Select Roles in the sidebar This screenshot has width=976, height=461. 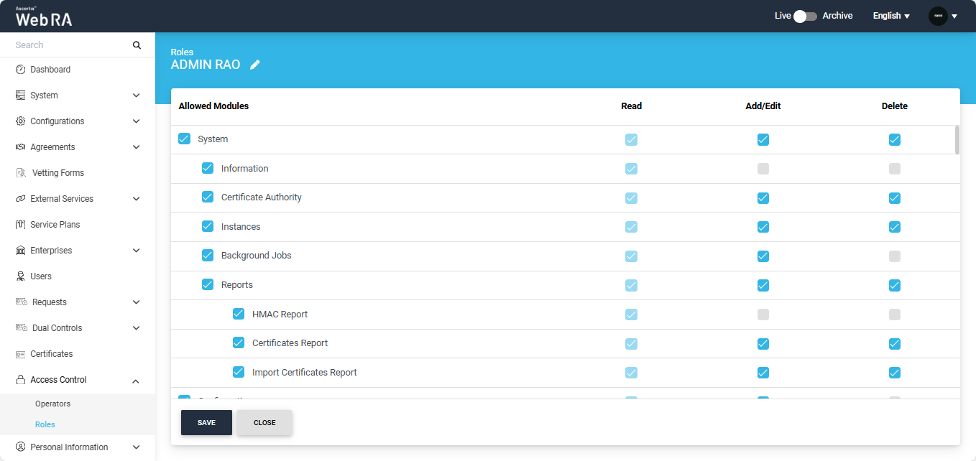[45, 424]
